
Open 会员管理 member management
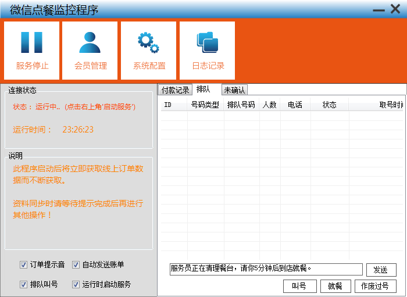(90, 51)
